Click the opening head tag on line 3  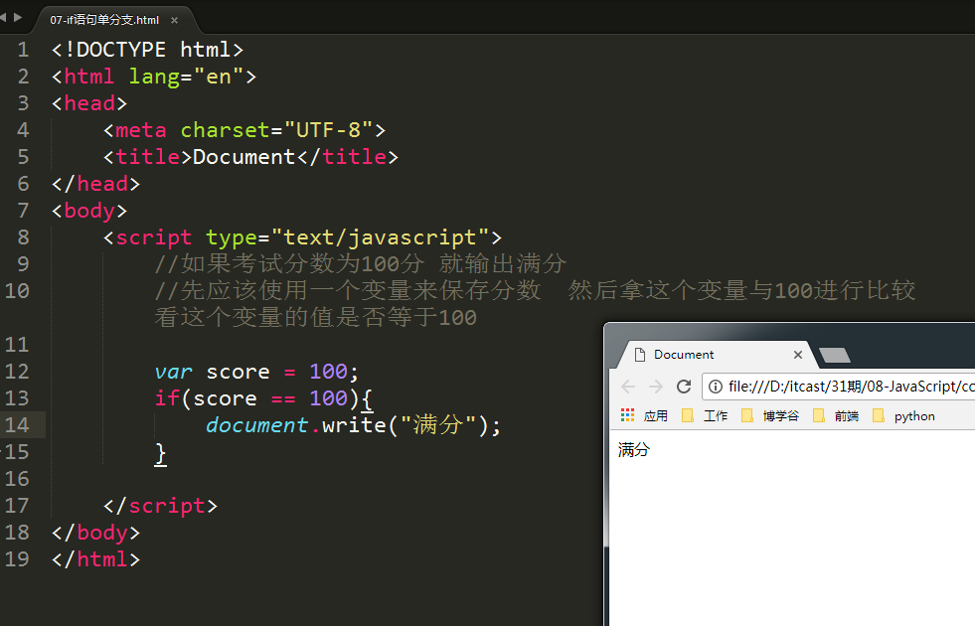(x=89, y=103)
